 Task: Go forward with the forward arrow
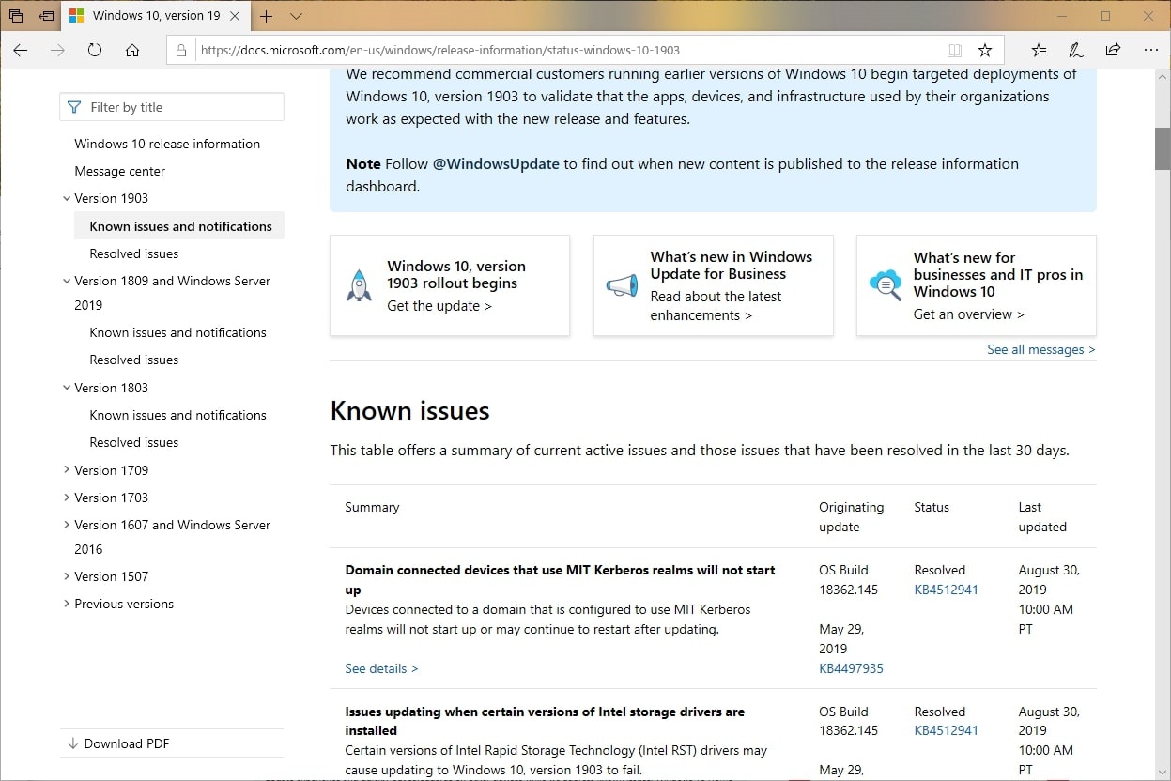[58, 50]
